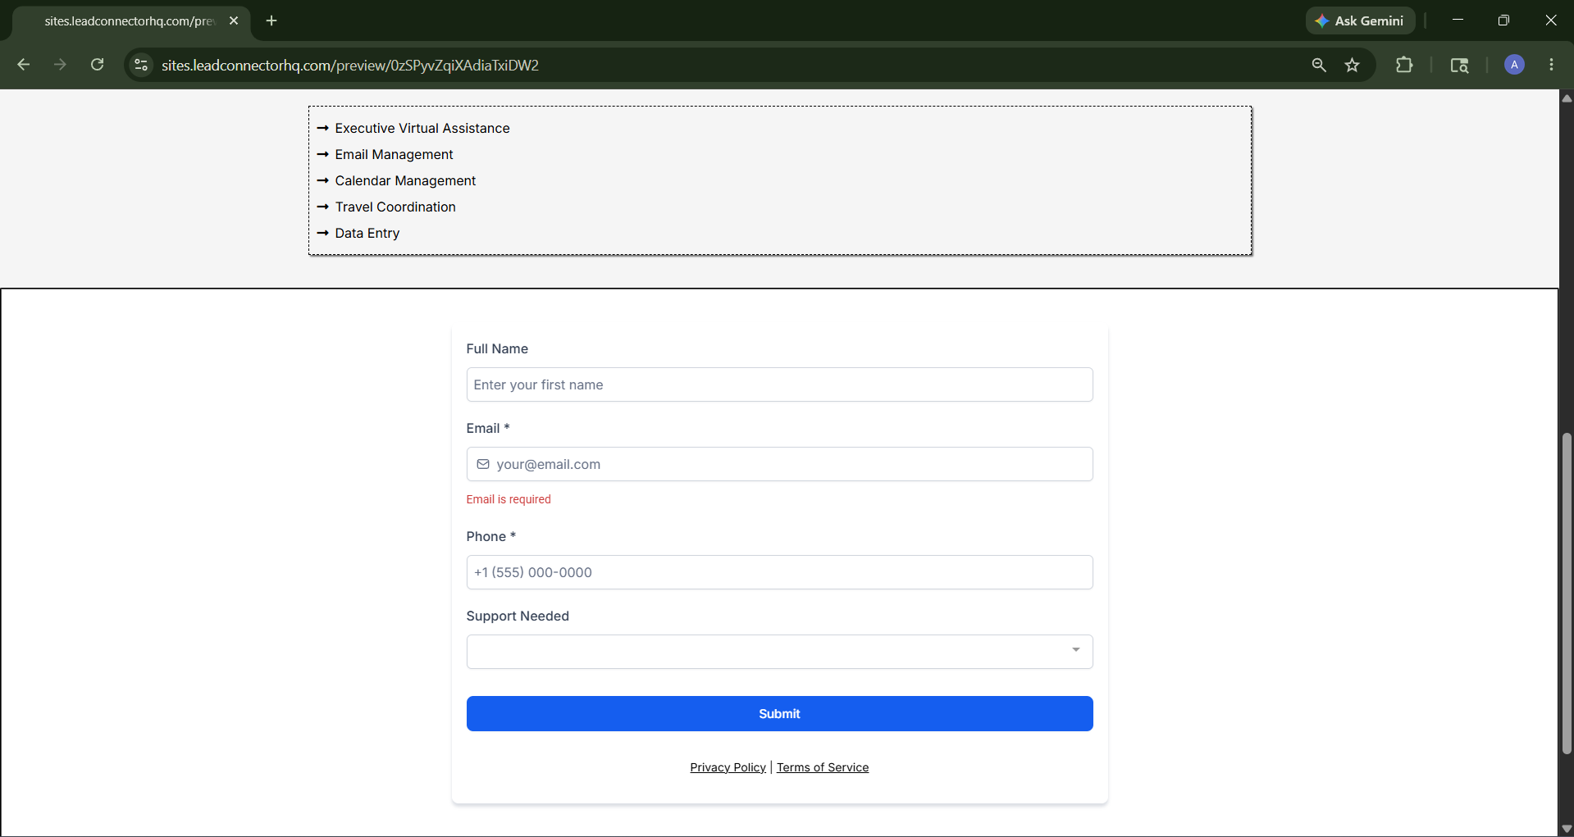Image resolution: width=1574 pixels, height=837 pixels.
Task: Click the scrollbar down arrow
Action: 1567,829
